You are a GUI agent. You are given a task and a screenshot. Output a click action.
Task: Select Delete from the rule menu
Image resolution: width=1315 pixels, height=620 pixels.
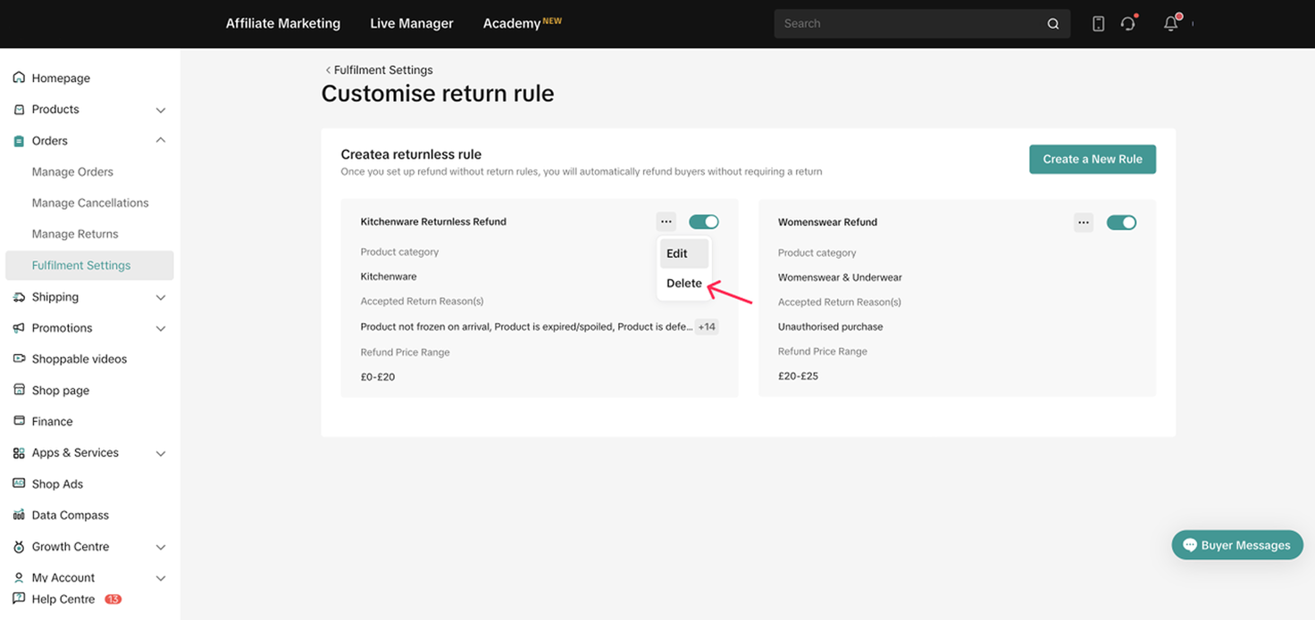click(683, 283)
